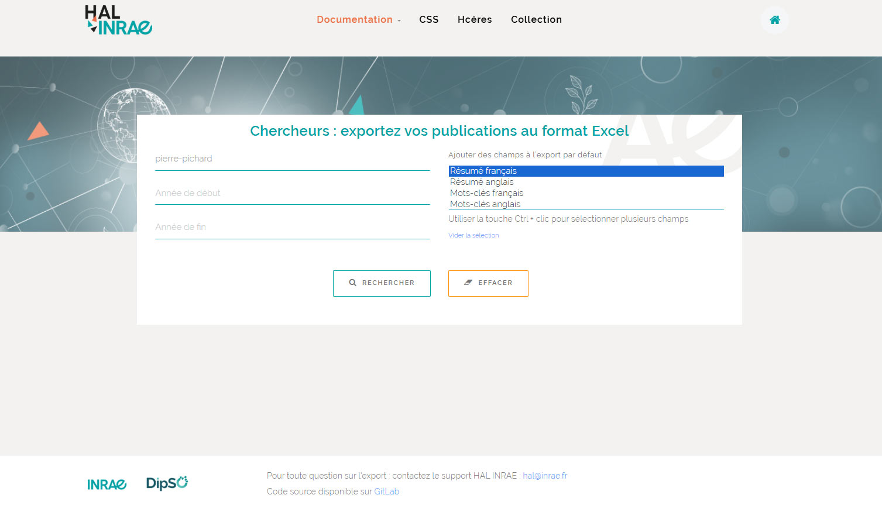Expand the Documentation dropdown arrow
Viewport: 882px width, 519px height.
(x=399, y=20)
